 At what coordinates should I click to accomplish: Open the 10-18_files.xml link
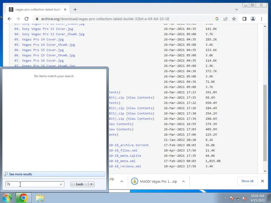coord(123,150)
